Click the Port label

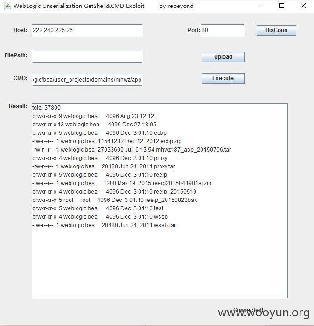click(x=194, y=30)
